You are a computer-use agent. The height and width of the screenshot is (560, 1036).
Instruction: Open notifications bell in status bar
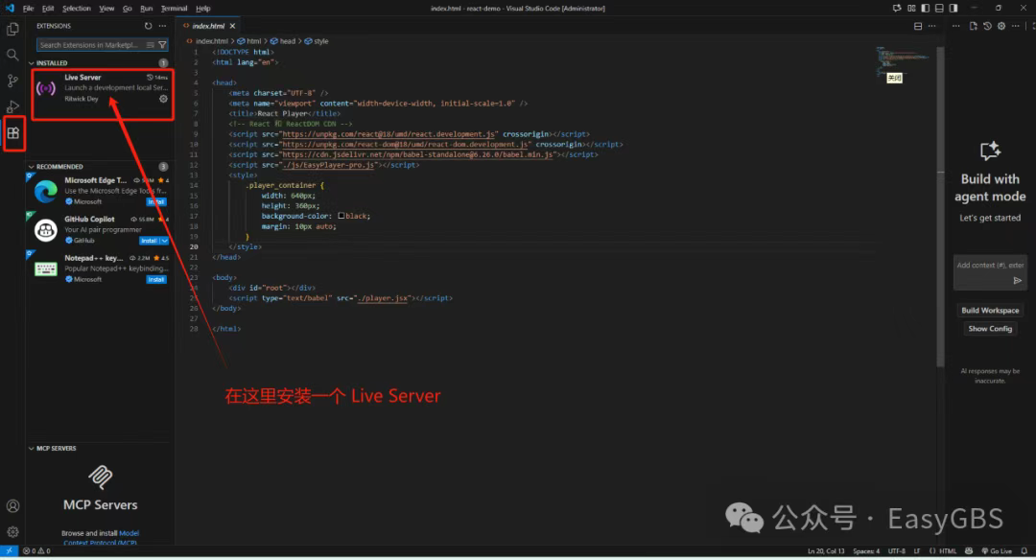click(1024, 550)
